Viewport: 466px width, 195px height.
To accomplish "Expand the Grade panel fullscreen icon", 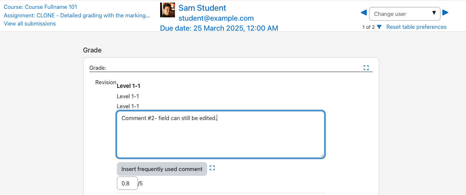I will point(366,68).
